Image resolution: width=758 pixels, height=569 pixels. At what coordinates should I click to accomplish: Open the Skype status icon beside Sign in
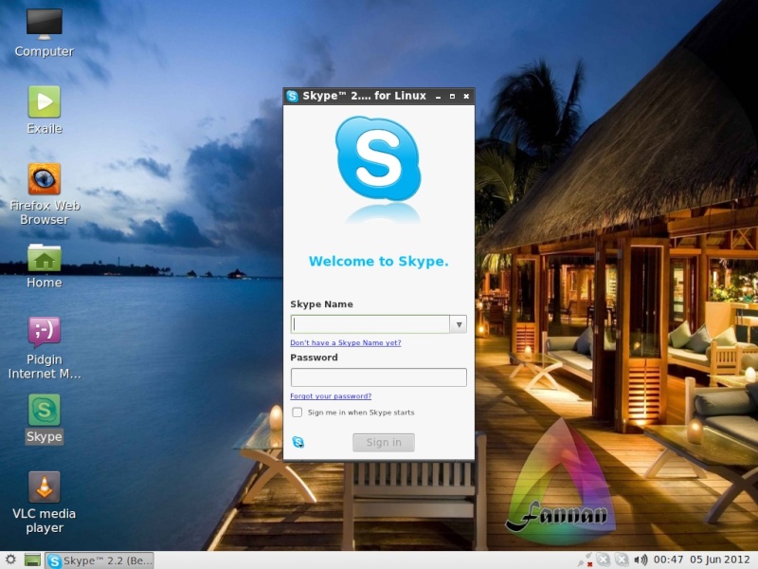298,442
